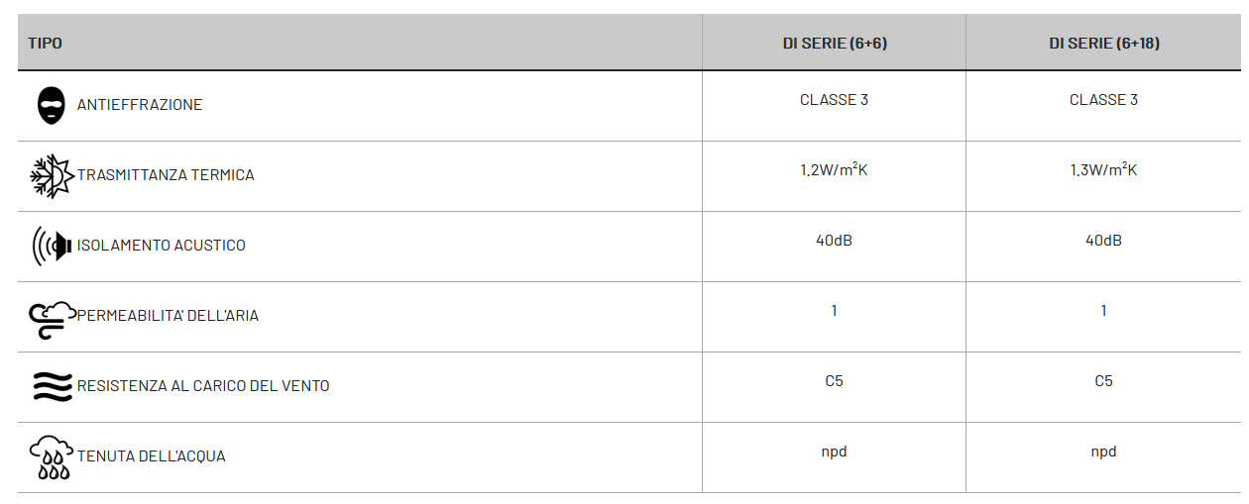
Task: Select the DI SERIE (6+18) column header
Action: (x=1104, y=44)
